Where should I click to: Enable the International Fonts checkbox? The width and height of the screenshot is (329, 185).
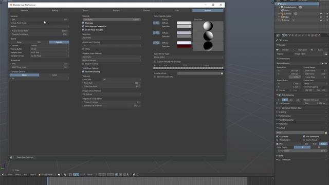(155, 77)
